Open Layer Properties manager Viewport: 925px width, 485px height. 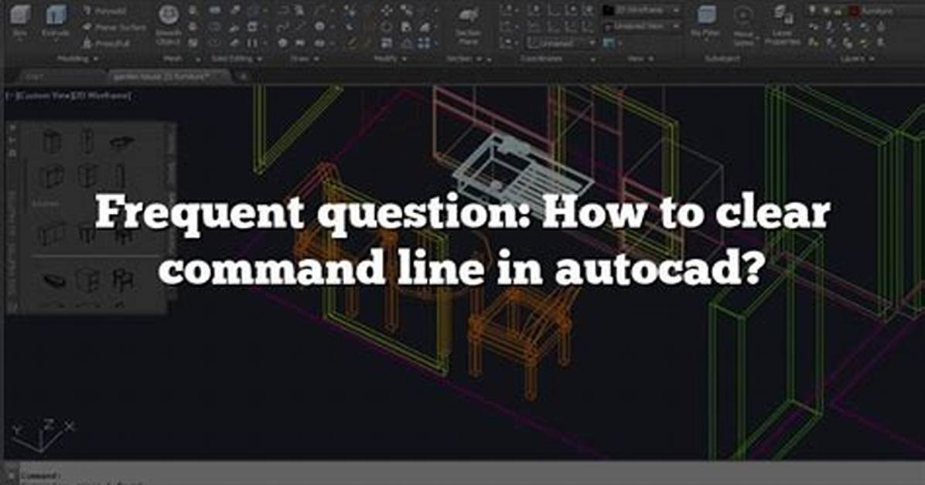click(782, 26)
